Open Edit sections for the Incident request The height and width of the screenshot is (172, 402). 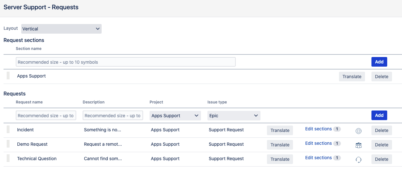click(x=318, y=129)
